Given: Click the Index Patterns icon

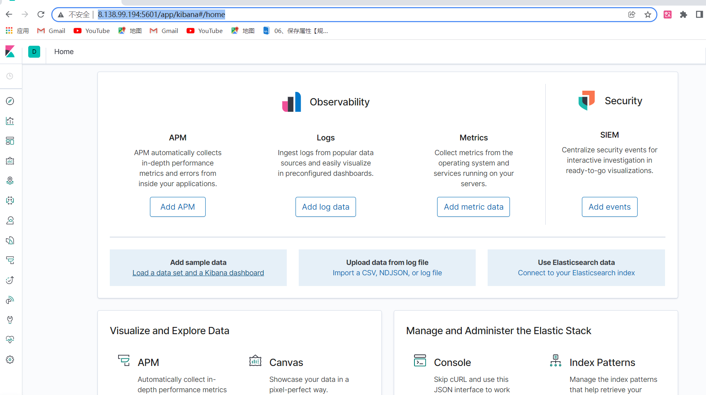Looking at the screenshot, I should [556, 360].
